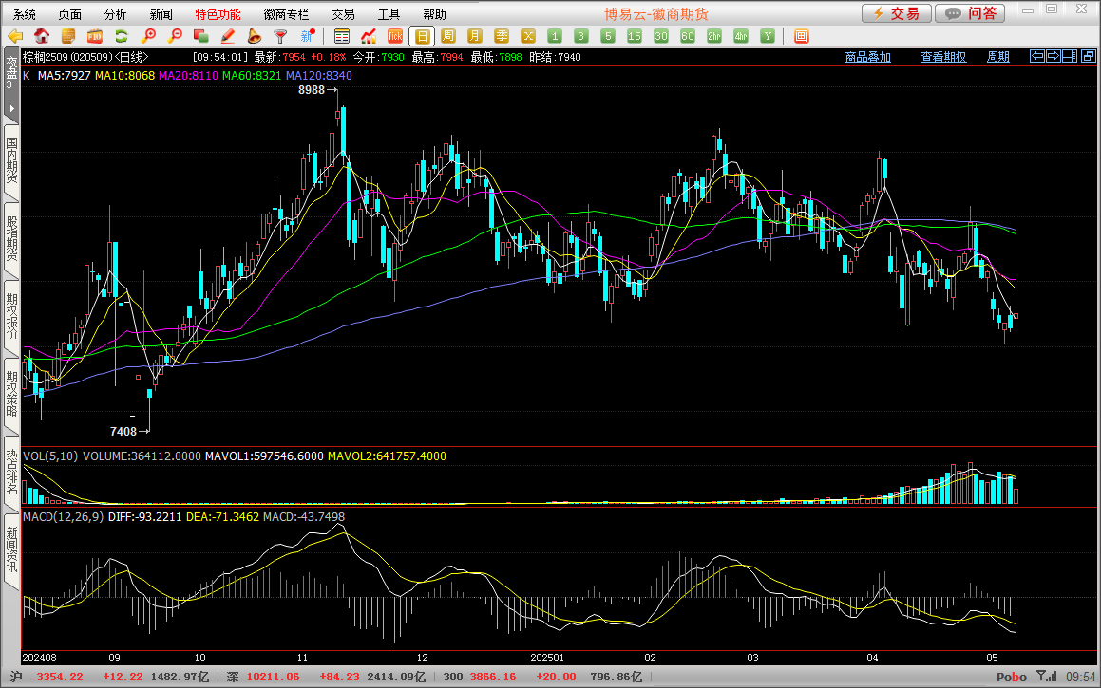This screenshot has height=688, width=1101.
Task: Click the Tick chart icon
Action: pyautogui.click(x=394, y=36)
